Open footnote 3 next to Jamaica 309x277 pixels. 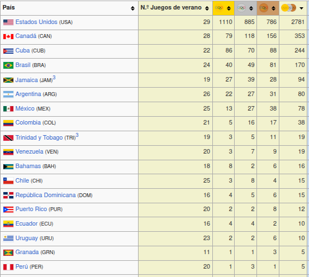tap(54, 78)
